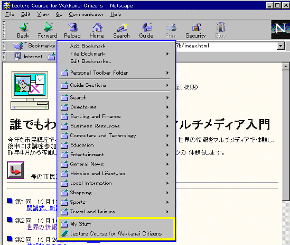Open the View menu

[43, 14]
